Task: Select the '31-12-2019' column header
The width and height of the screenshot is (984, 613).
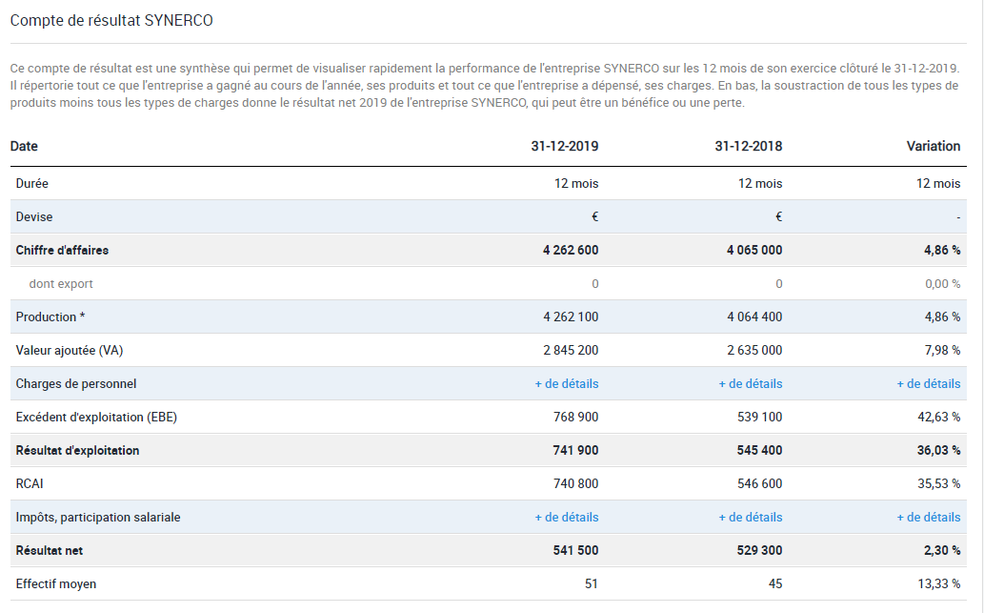Action: click(565, 147)
